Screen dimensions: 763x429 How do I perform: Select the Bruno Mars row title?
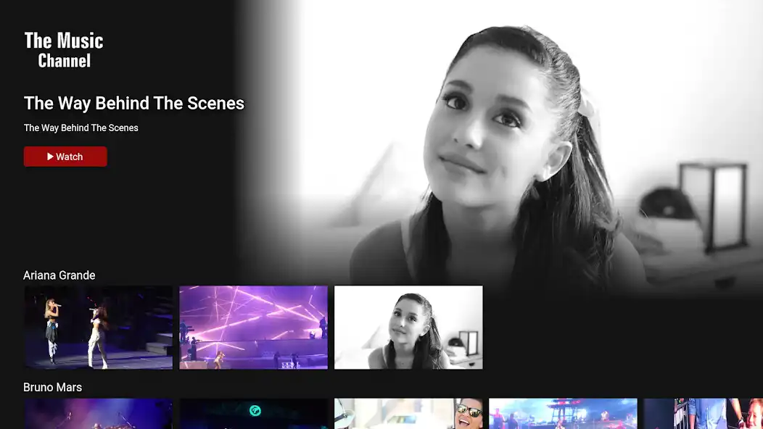click(x=53, y=388)
